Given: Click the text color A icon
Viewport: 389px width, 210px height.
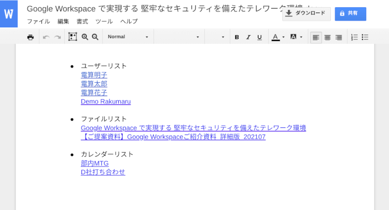Looking at the screenshot, I should (x=275, y=37).
